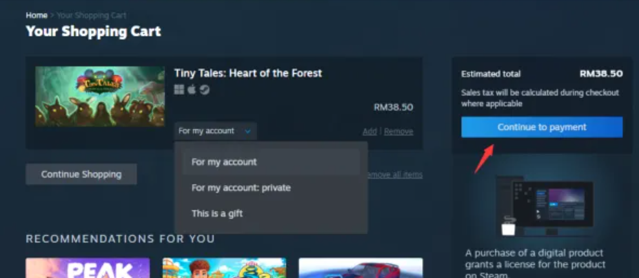639x278 pixels.
Task: Open the red car game recommendation thumbnail
Action: (361, 268)
